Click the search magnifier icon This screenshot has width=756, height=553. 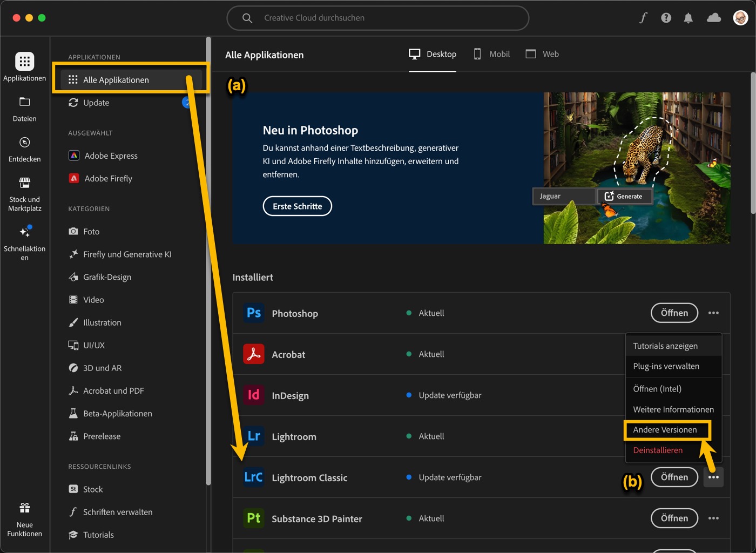coord(247,18)
